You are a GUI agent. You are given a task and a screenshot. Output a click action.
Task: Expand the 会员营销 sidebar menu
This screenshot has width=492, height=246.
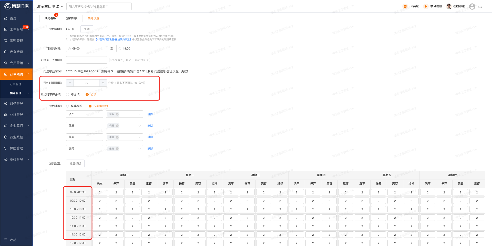click(x=28, y=63)
